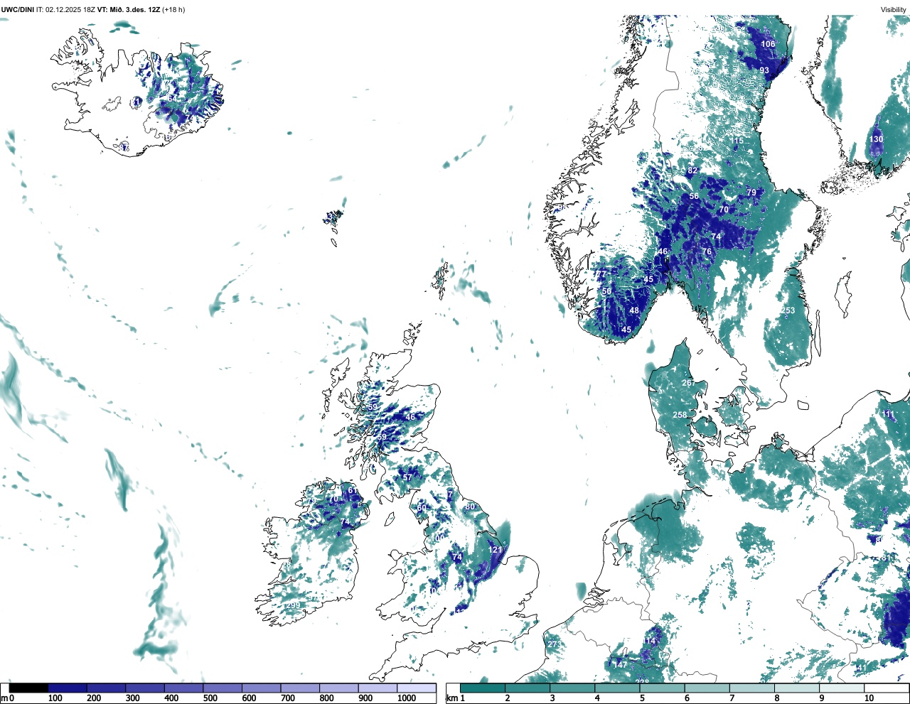Click the 9–10 km lightest teal swatch
This screenshot has height=704, width=910.
(842, 688)
